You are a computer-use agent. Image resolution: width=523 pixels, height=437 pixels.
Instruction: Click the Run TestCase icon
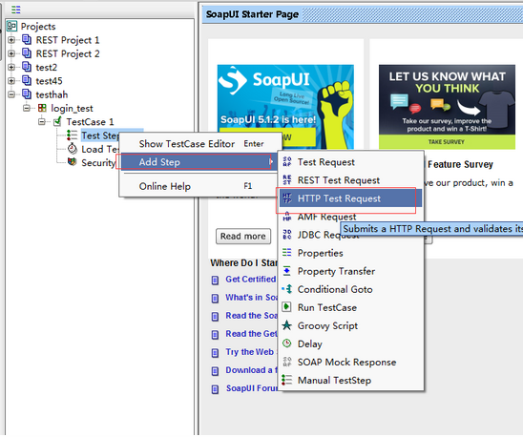point(286,307)
